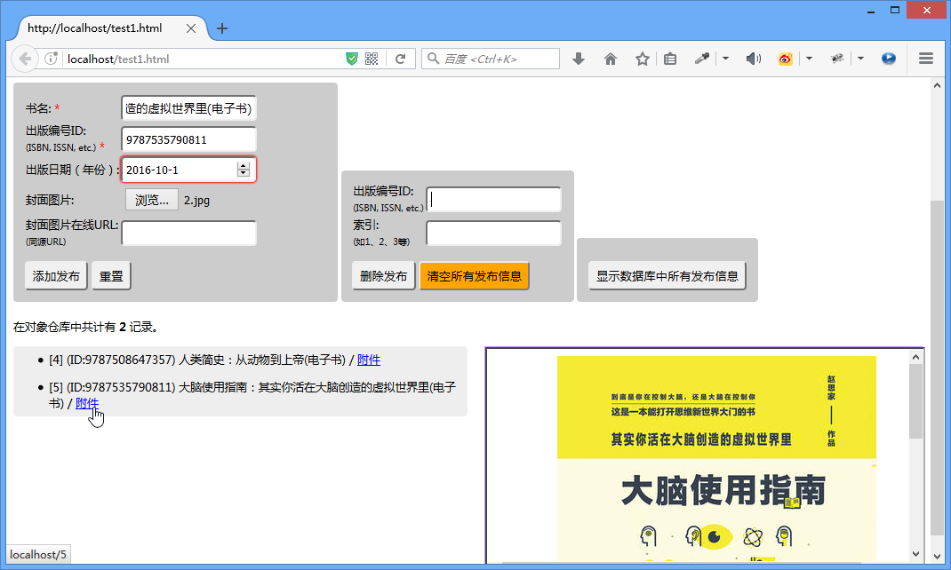This screenshot has width=951, height=570.
Task: Show bookmarks list icon
Action: [x=670, y=59]
